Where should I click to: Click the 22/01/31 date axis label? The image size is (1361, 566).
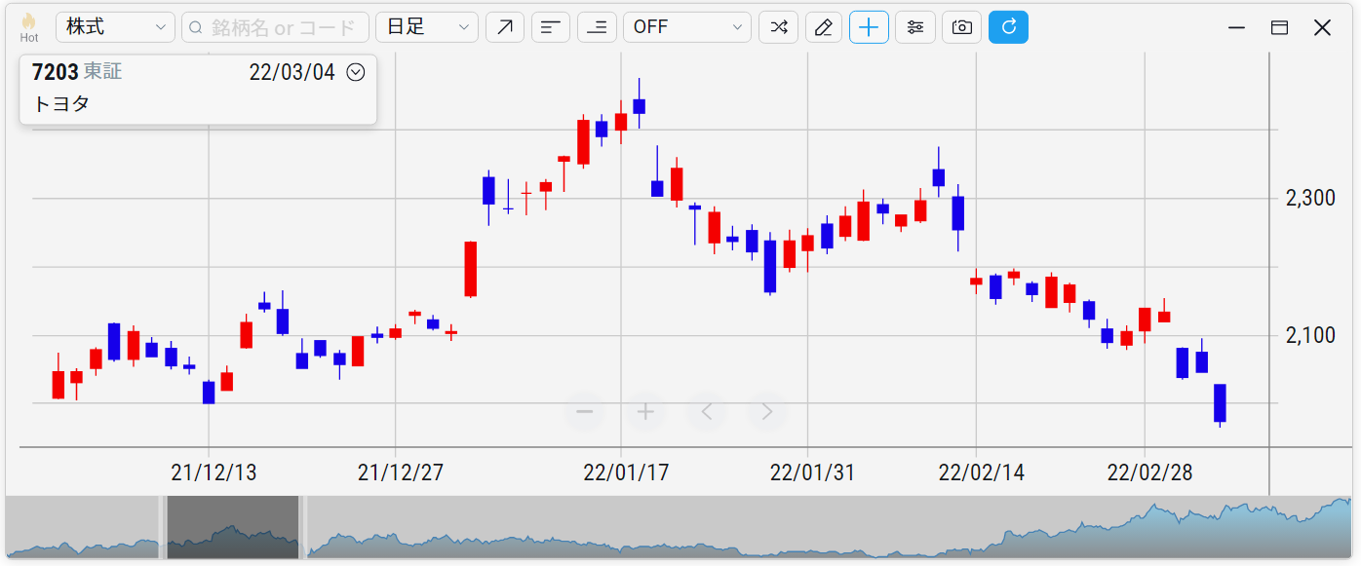(812, 473)
